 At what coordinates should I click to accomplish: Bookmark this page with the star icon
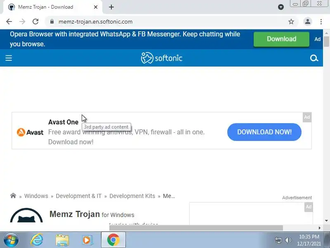[x=291, y=21]
